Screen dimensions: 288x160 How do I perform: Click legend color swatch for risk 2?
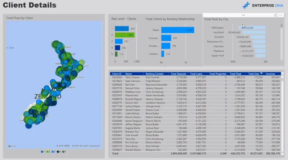(x=47, y=152)
